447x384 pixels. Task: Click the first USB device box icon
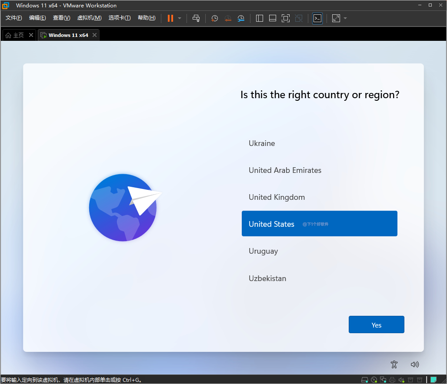pos(410,380)
